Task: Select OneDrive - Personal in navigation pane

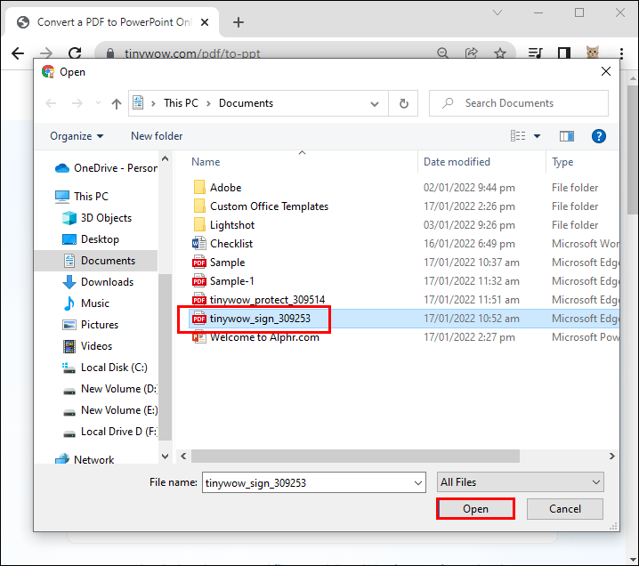Action: pyautogui.click(x=106, y=168)
